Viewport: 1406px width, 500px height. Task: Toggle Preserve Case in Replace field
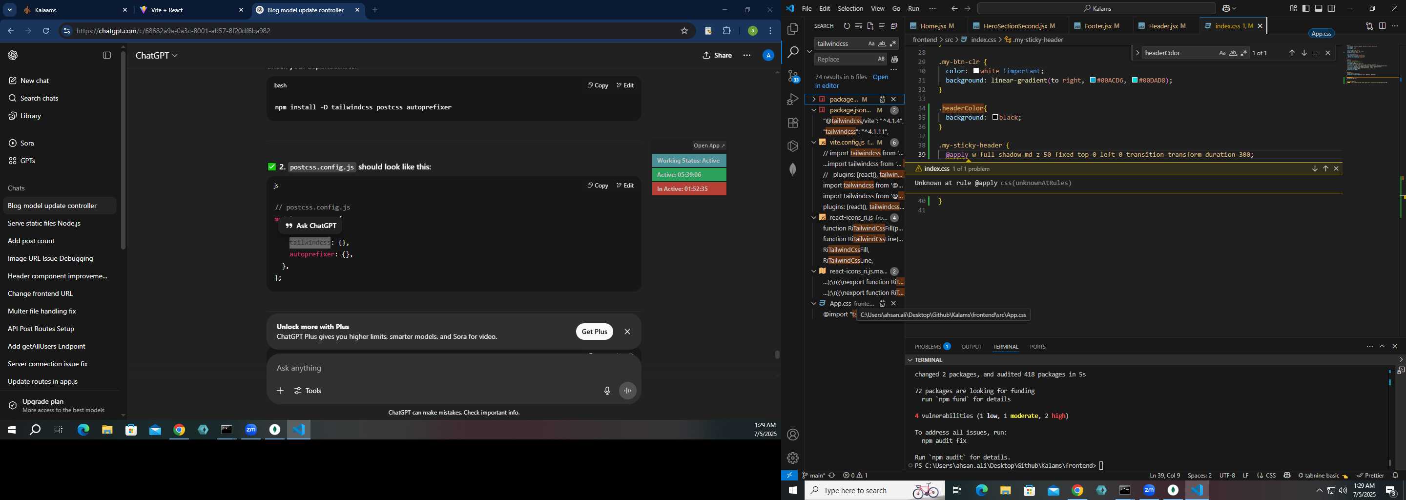[881, 59]
